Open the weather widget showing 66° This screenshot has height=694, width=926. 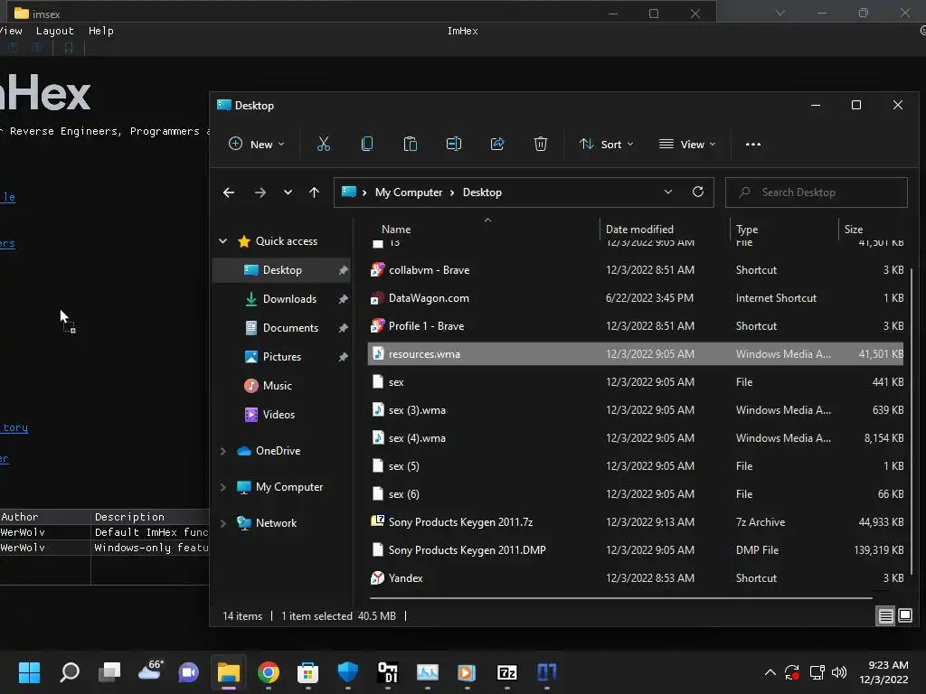point(150,671)
